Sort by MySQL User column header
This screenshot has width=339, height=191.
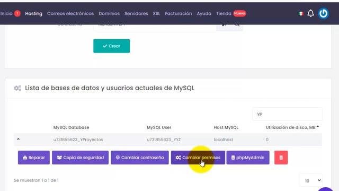pos(159,127)
